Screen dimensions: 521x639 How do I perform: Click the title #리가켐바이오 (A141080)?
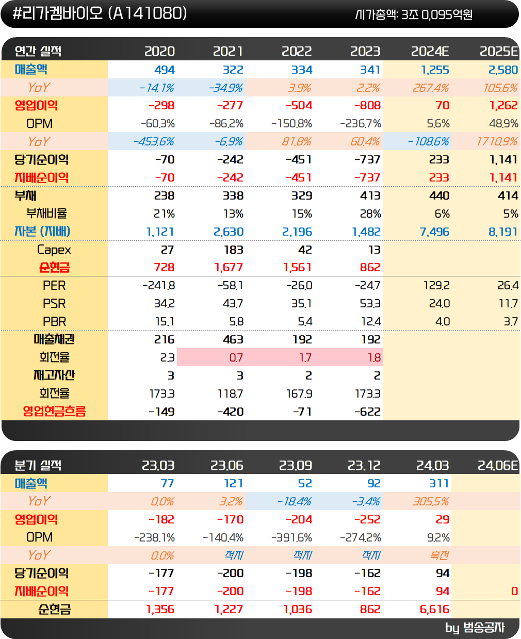(x=99, y=13)
